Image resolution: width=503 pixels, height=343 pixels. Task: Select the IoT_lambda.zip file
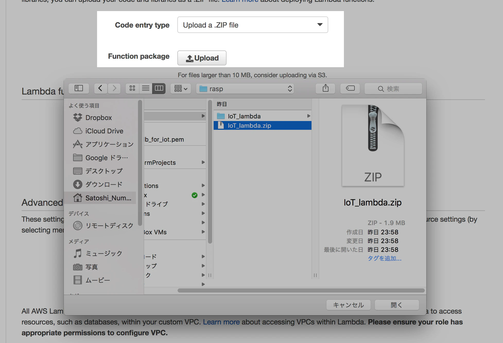coord(263,125)
